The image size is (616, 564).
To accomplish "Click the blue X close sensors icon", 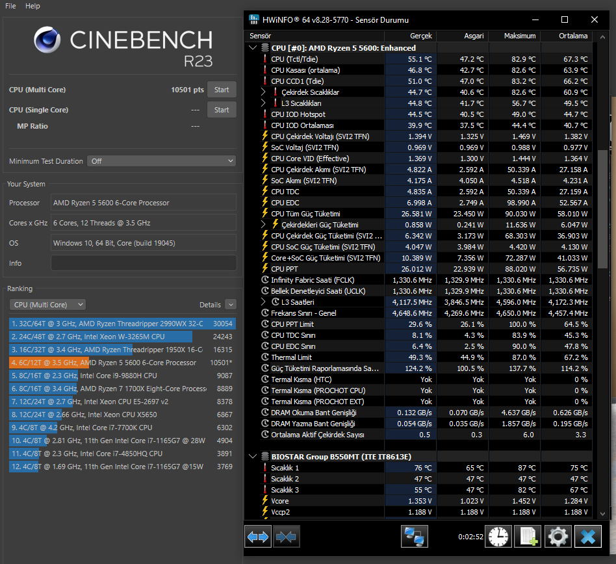I will tap(587, 537).
